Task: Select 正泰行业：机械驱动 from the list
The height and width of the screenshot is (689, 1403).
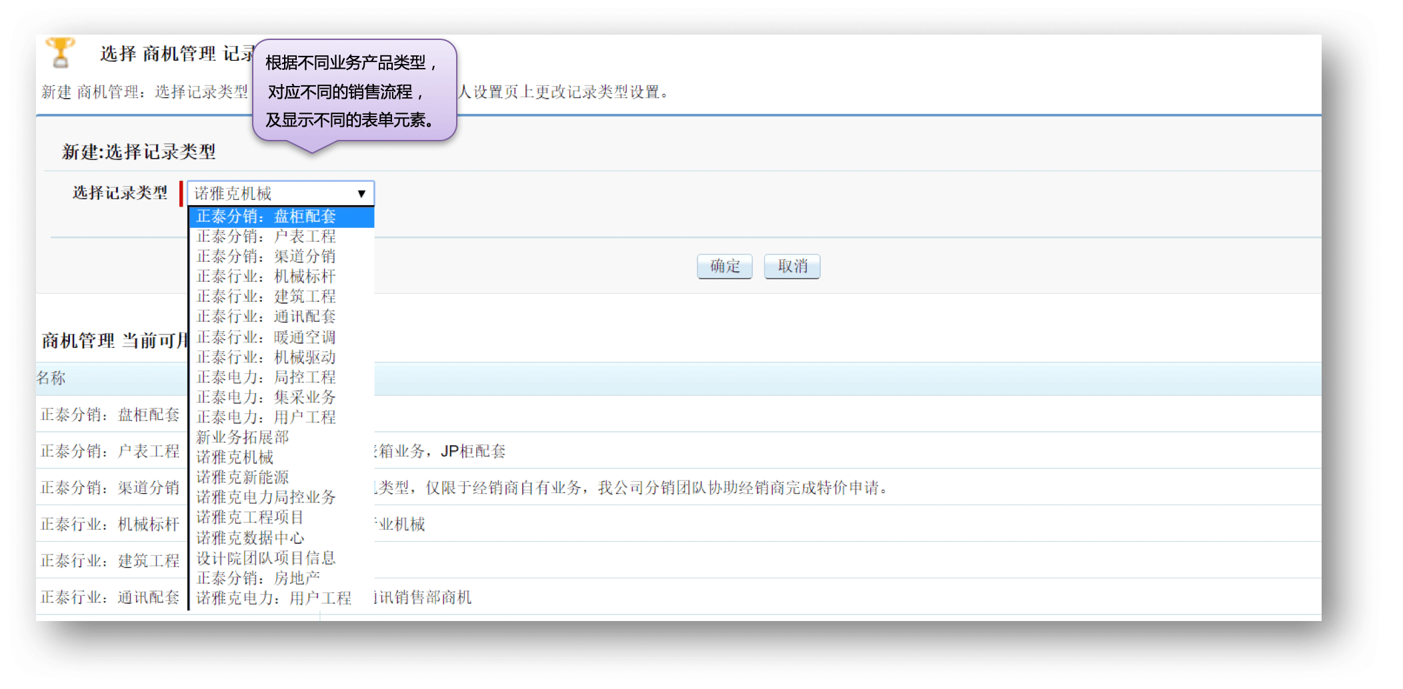Action: pyautogui.click(x=281, y=357)
